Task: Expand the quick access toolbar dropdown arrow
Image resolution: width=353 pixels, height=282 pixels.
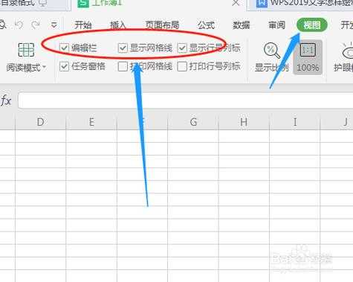Action: click(54, 25)
